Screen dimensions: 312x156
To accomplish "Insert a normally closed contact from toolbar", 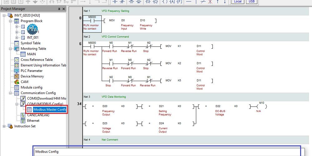I will point(122,2).
